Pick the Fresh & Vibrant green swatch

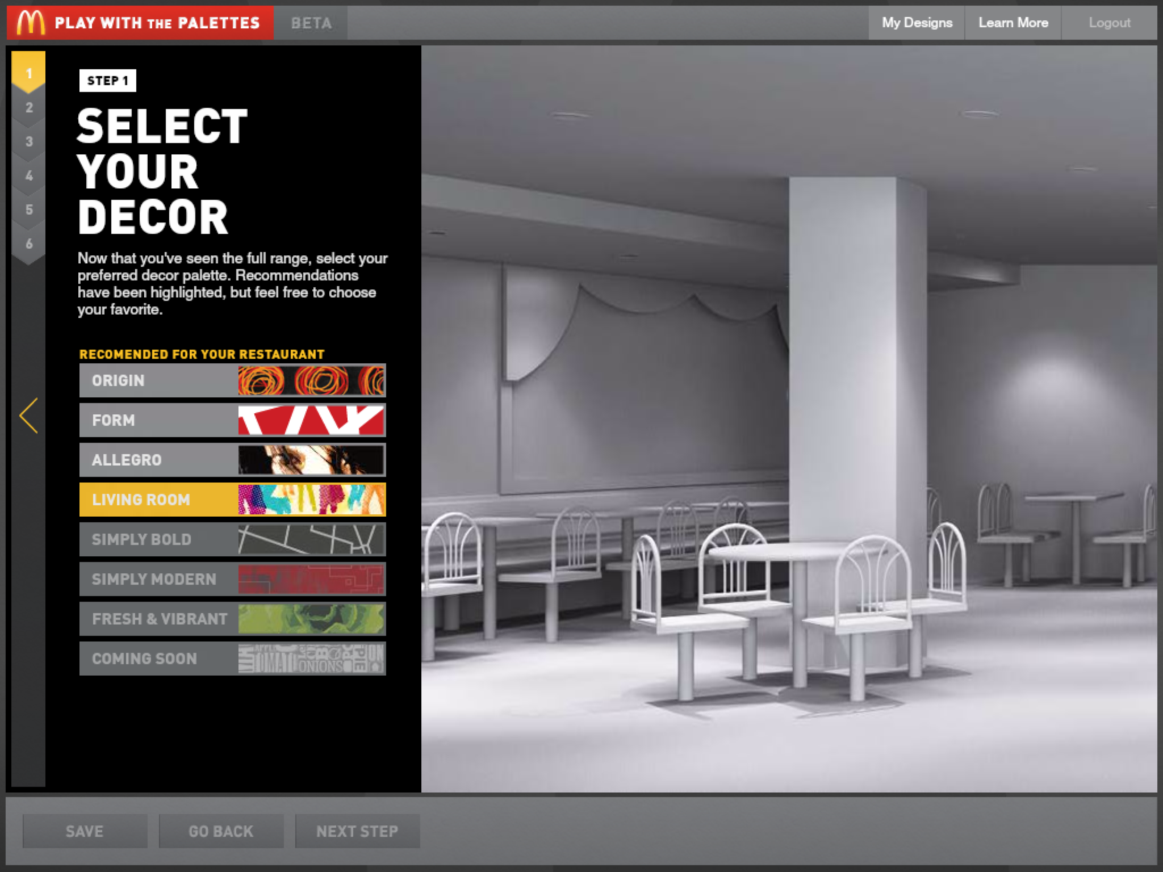click(x=311, y=619)
